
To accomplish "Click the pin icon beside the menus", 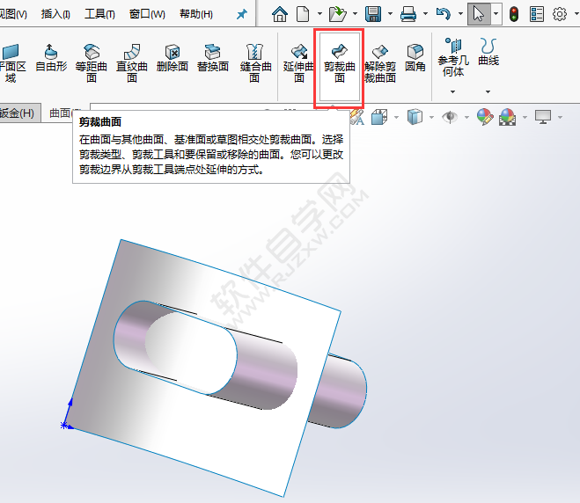I will pos(241,14).
